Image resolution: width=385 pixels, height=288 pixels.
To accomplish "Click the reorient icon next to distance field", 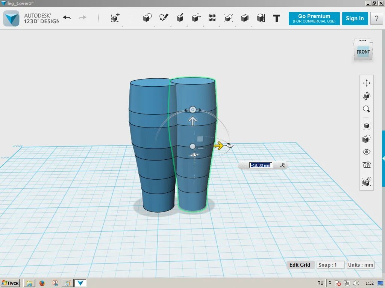I will point(282,165).
